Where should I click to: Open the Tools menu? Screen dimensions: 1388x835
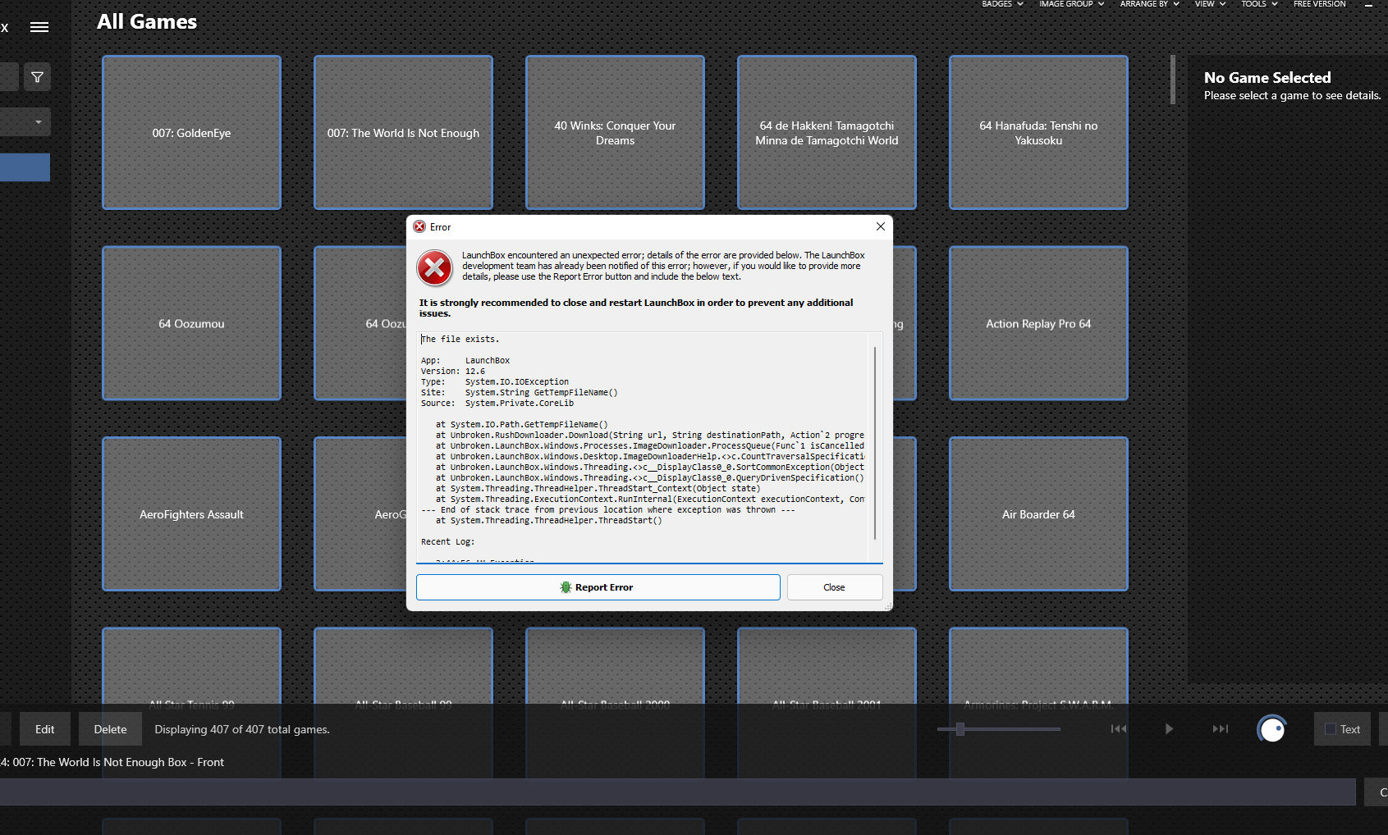[x=1259, y=4]
